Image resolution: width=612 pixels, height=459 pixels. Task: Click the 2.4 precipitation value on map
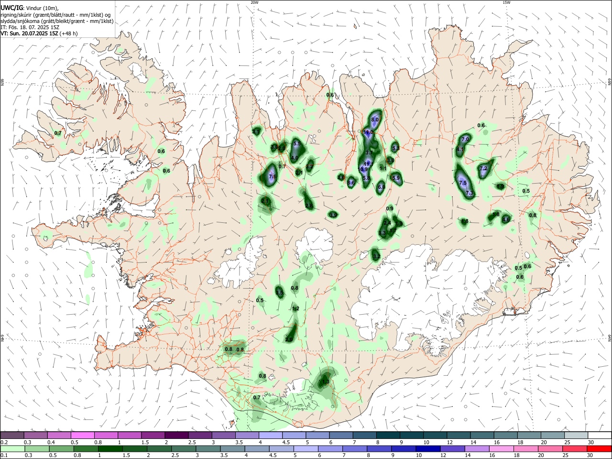click(387, 223)
